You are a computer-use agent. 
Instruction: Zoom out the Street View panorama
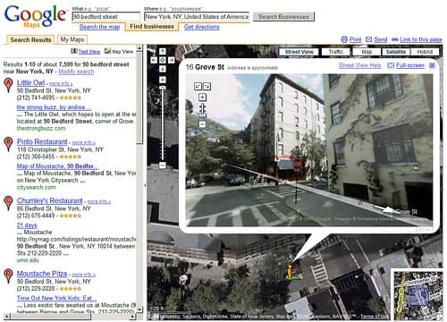coord(202,124)
